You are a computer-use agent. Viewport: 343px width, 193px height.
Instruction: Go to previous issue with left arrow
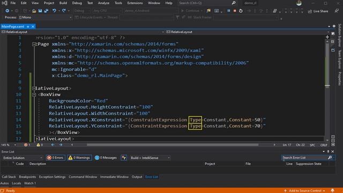53,145
